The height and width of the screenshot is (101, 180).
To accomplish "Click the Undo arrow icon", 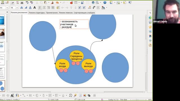I will [57, 3].
